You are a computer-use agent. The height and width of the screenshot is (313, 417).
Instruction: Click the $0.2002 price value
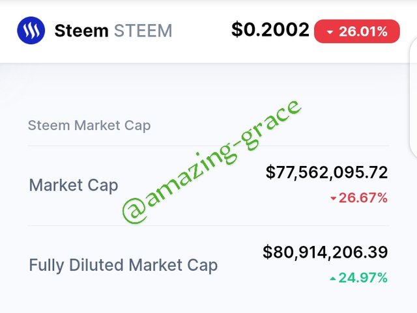pos(270,29)
